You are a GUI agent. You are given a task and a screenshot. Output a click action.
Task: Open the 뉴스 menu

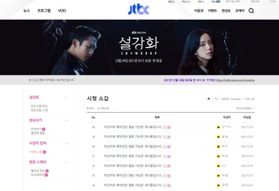pyautogui.click(x=27, y=11)
